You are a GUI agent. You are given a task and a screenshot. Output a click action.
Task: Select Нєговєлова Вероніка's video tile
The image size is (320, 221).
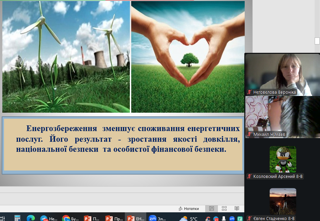pos(282,74)
